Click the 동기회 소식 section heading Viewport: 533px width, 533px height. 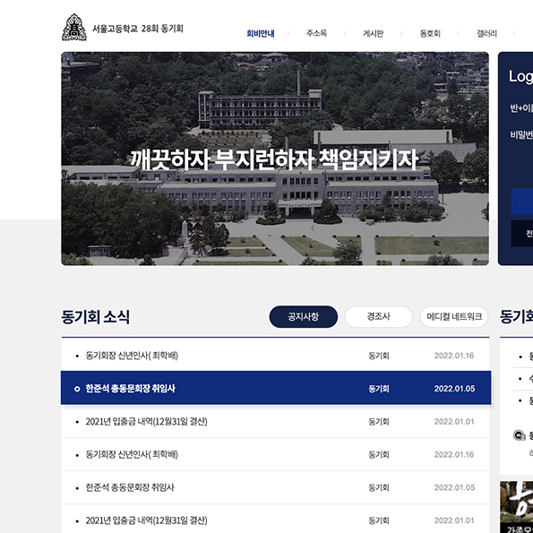tap(96, 317)
